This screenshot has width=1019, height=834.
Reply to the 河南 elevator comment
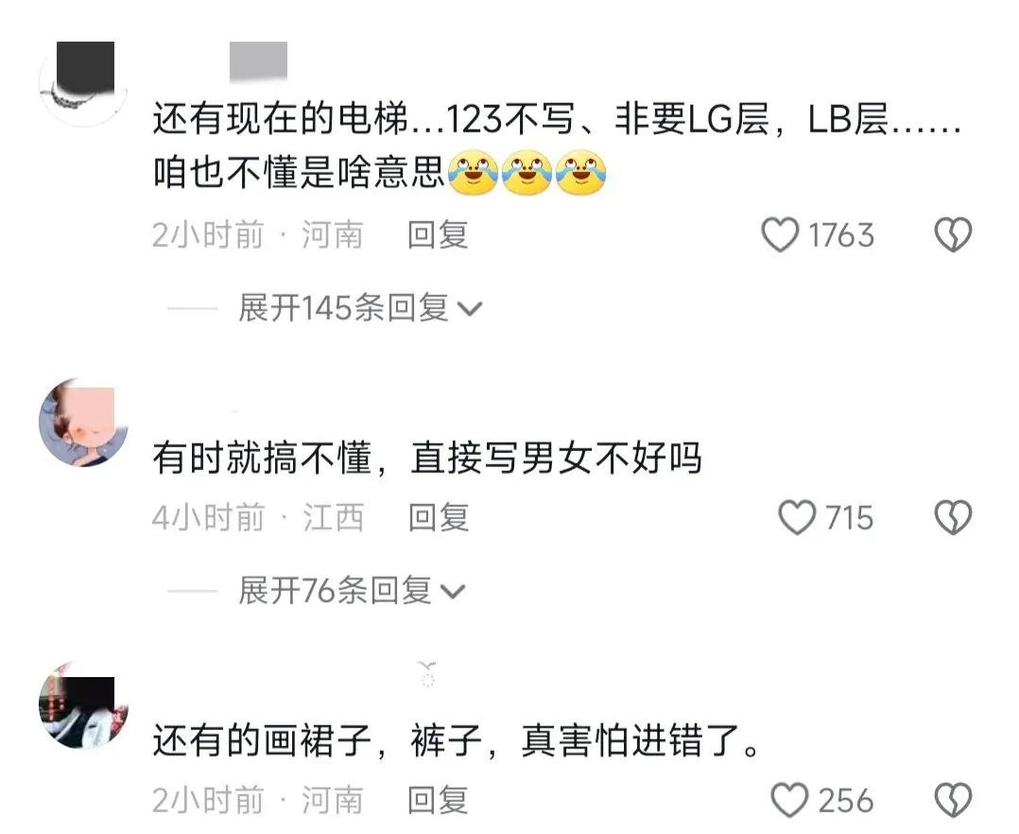(x=438, y=235)
